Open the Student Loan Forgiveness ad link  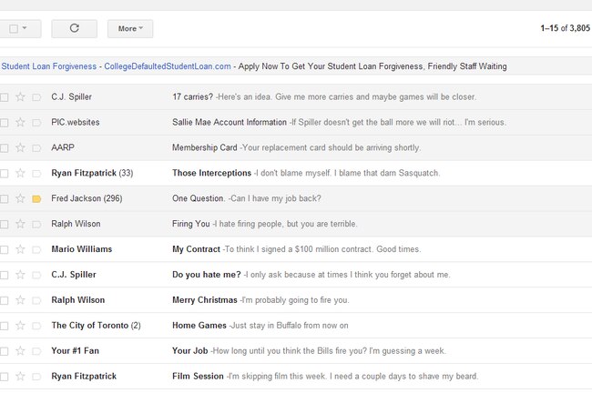pos(49,66)
